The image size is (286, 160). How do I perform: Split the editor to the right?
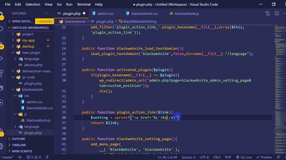[277, 13]
